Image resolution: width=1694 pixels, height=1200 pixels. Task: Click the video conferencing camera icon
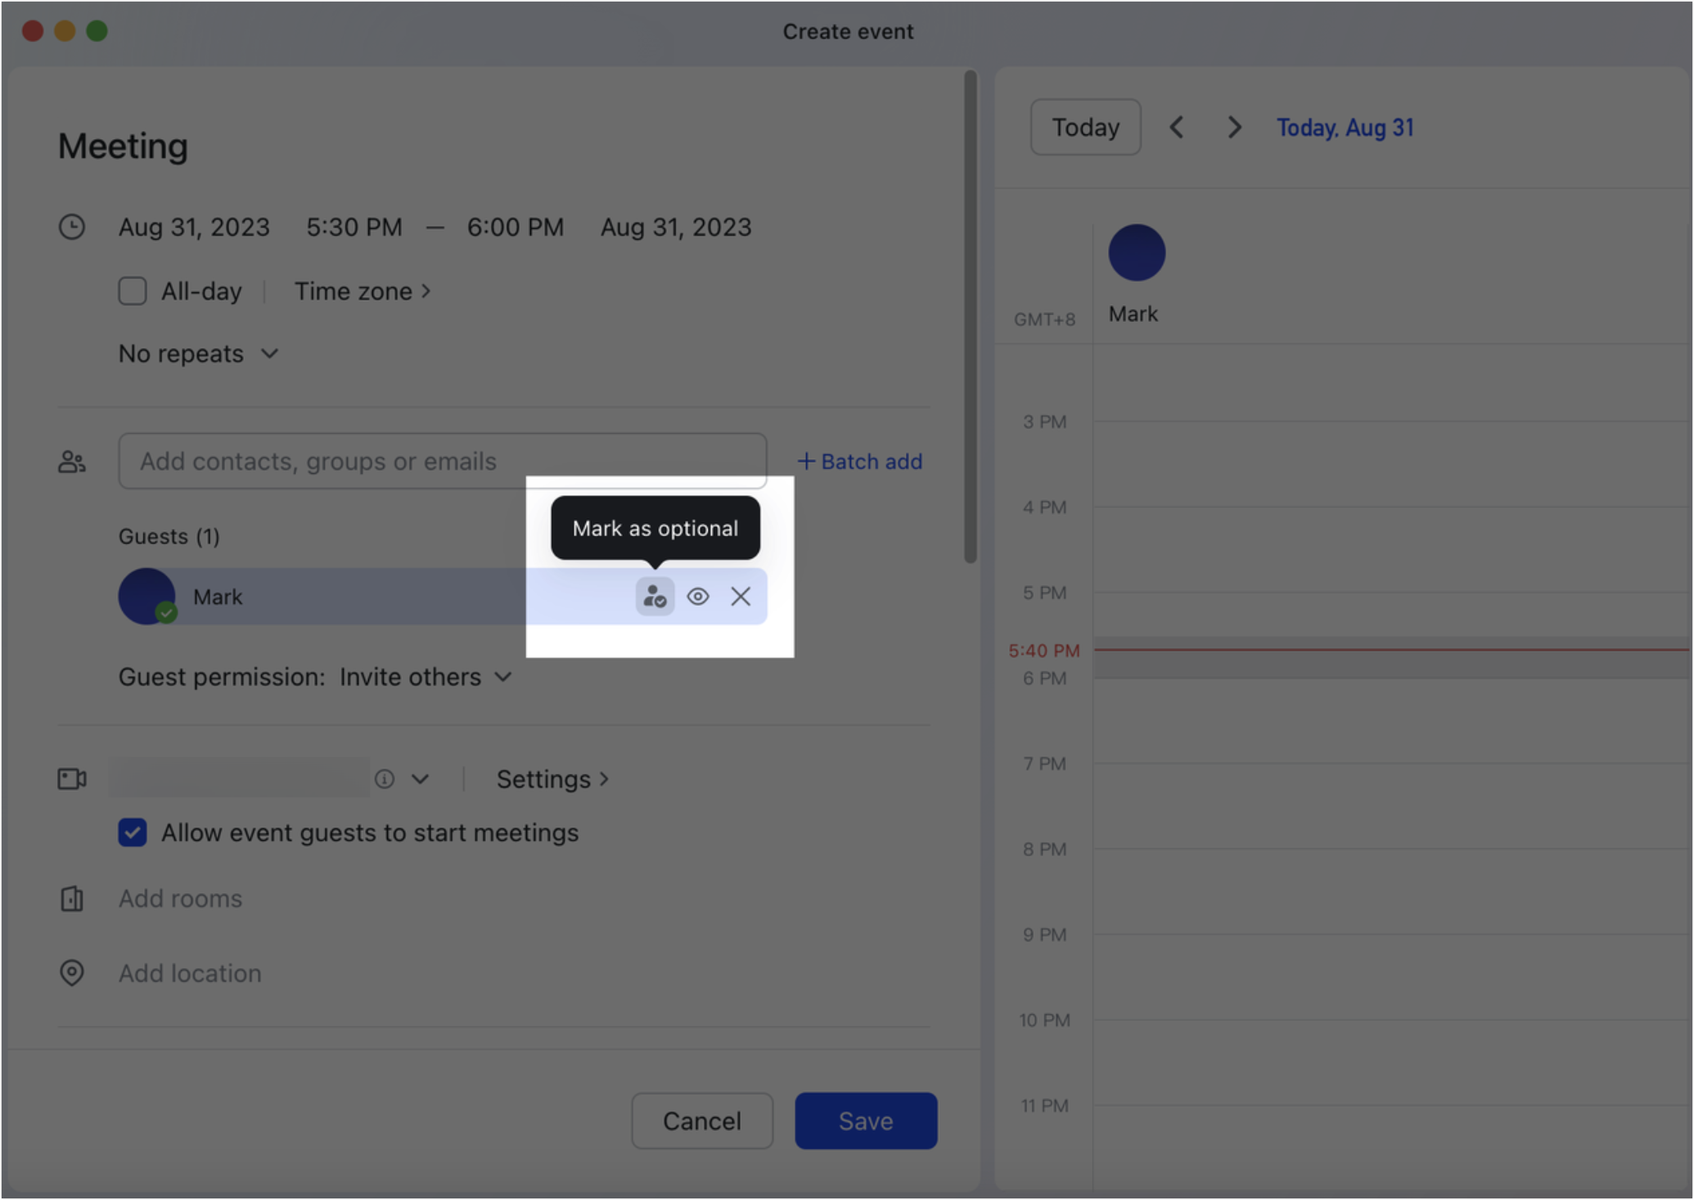point(72,778)
